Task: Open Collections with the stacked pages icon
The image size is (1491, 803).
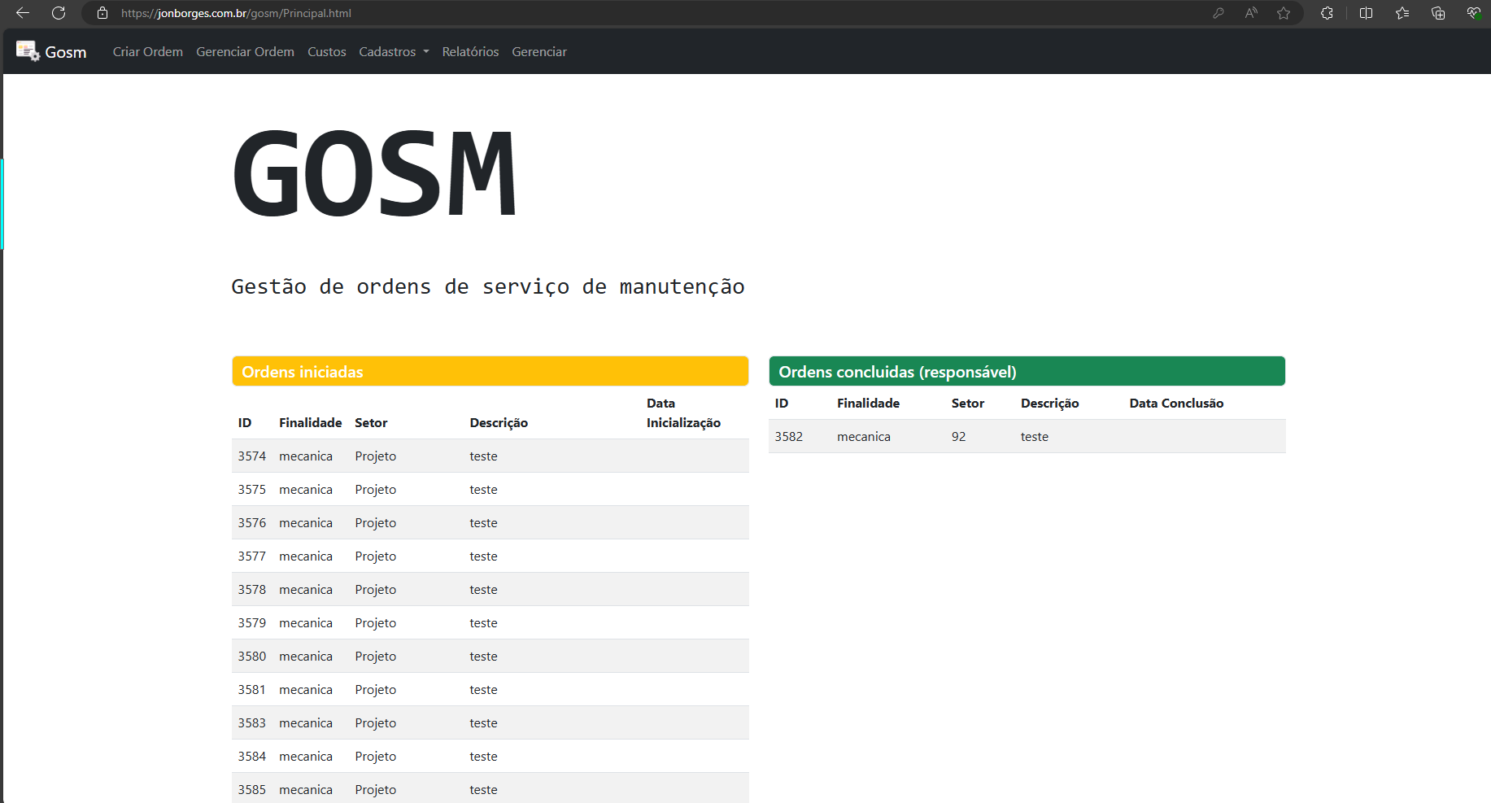Action: pyautogui.click(x=1438, y=13)
